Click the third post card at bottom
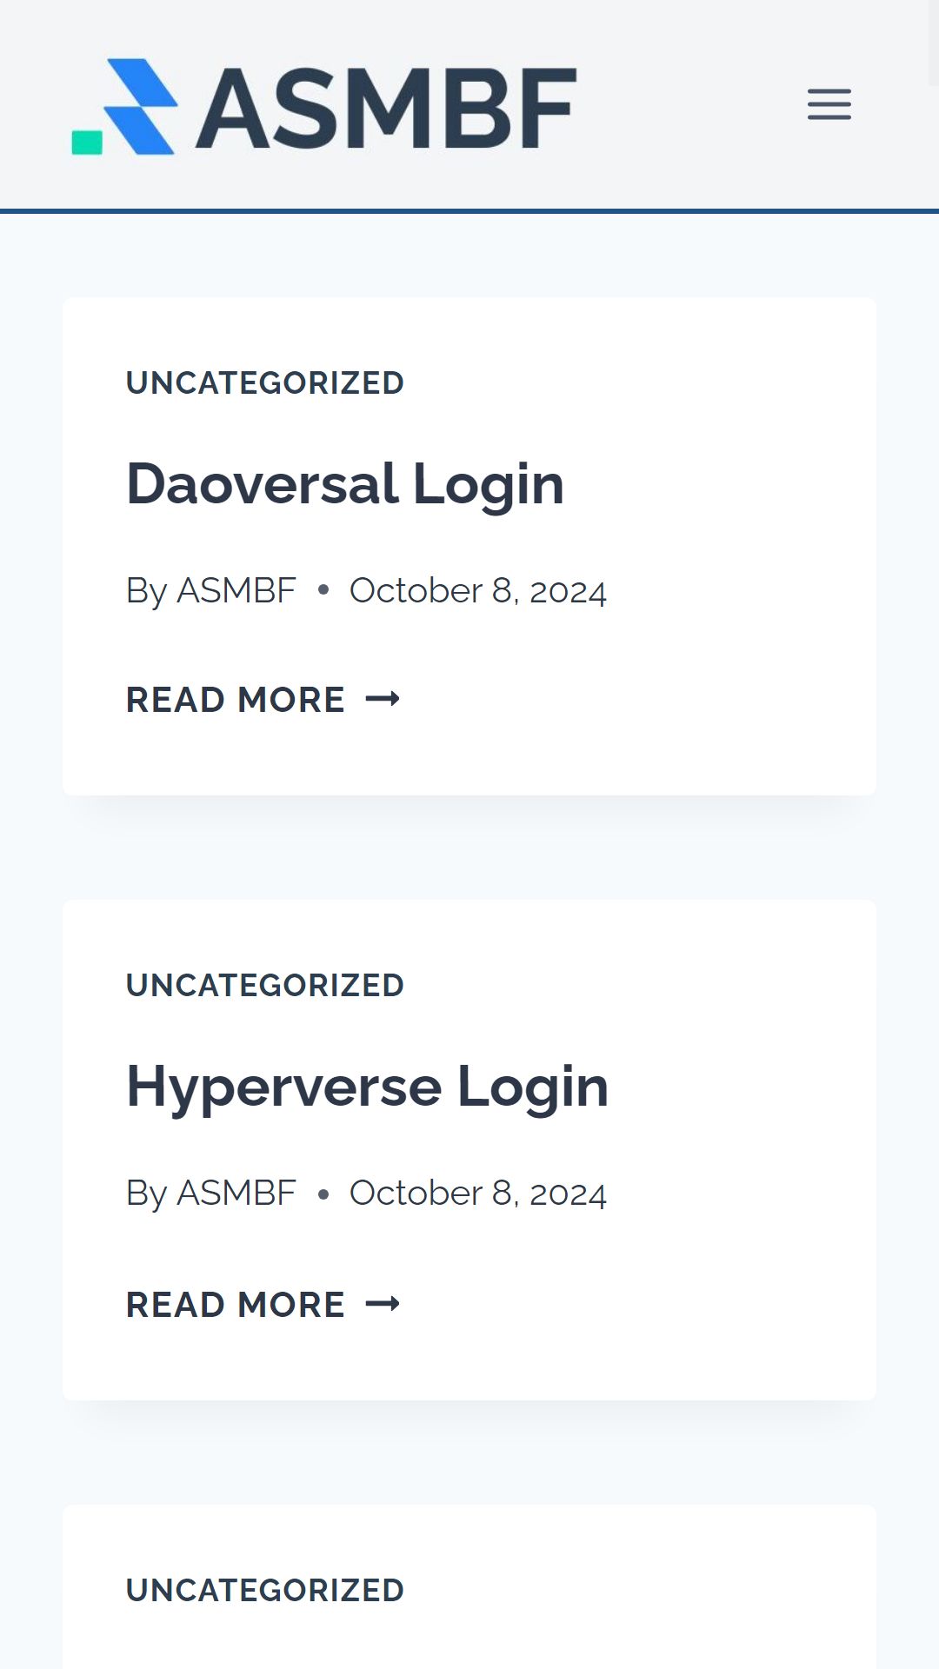This screenshot has height=1669, width=939. (x=469, y=1586)
